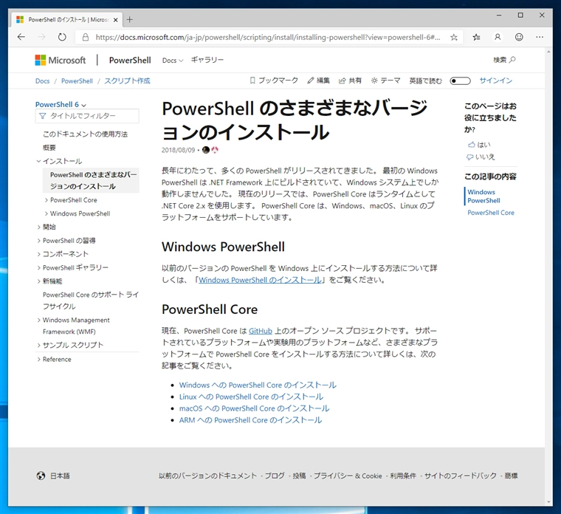Click the タイトルでフィルター filter field
Screen dimensions: 561x514
click(87, 116)
